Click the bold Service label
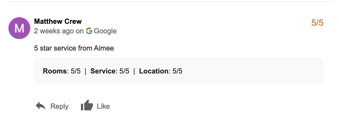Image resolution: width=339 pixels, height=124 pixels. pos(103,71)
